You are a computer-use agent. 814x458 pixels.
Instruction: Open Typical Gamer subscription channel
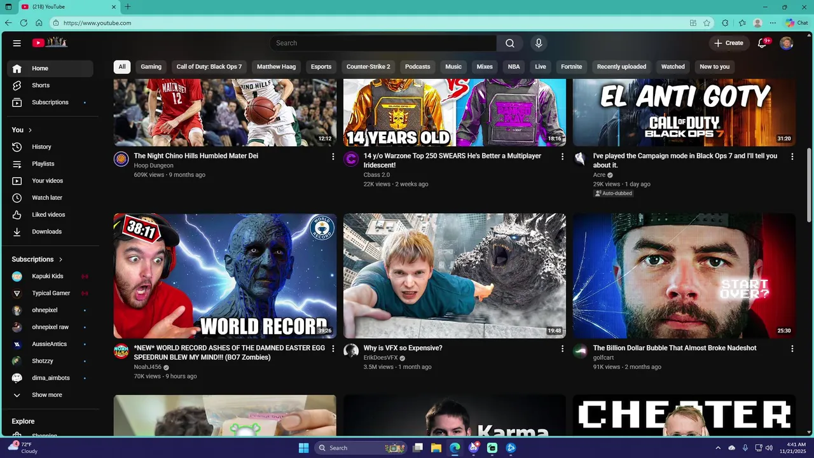(50, 293)
